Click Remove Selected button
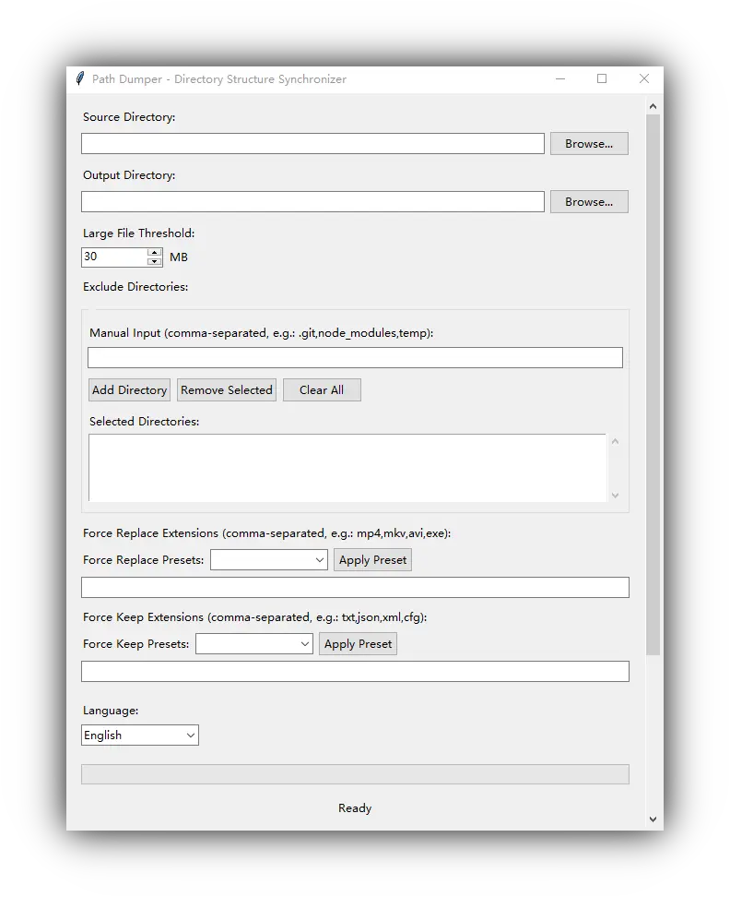 (226, 390)
